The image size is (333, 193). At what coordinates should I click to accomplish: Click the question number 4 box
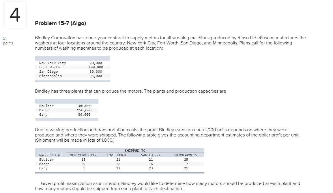(x=15, y=15)
